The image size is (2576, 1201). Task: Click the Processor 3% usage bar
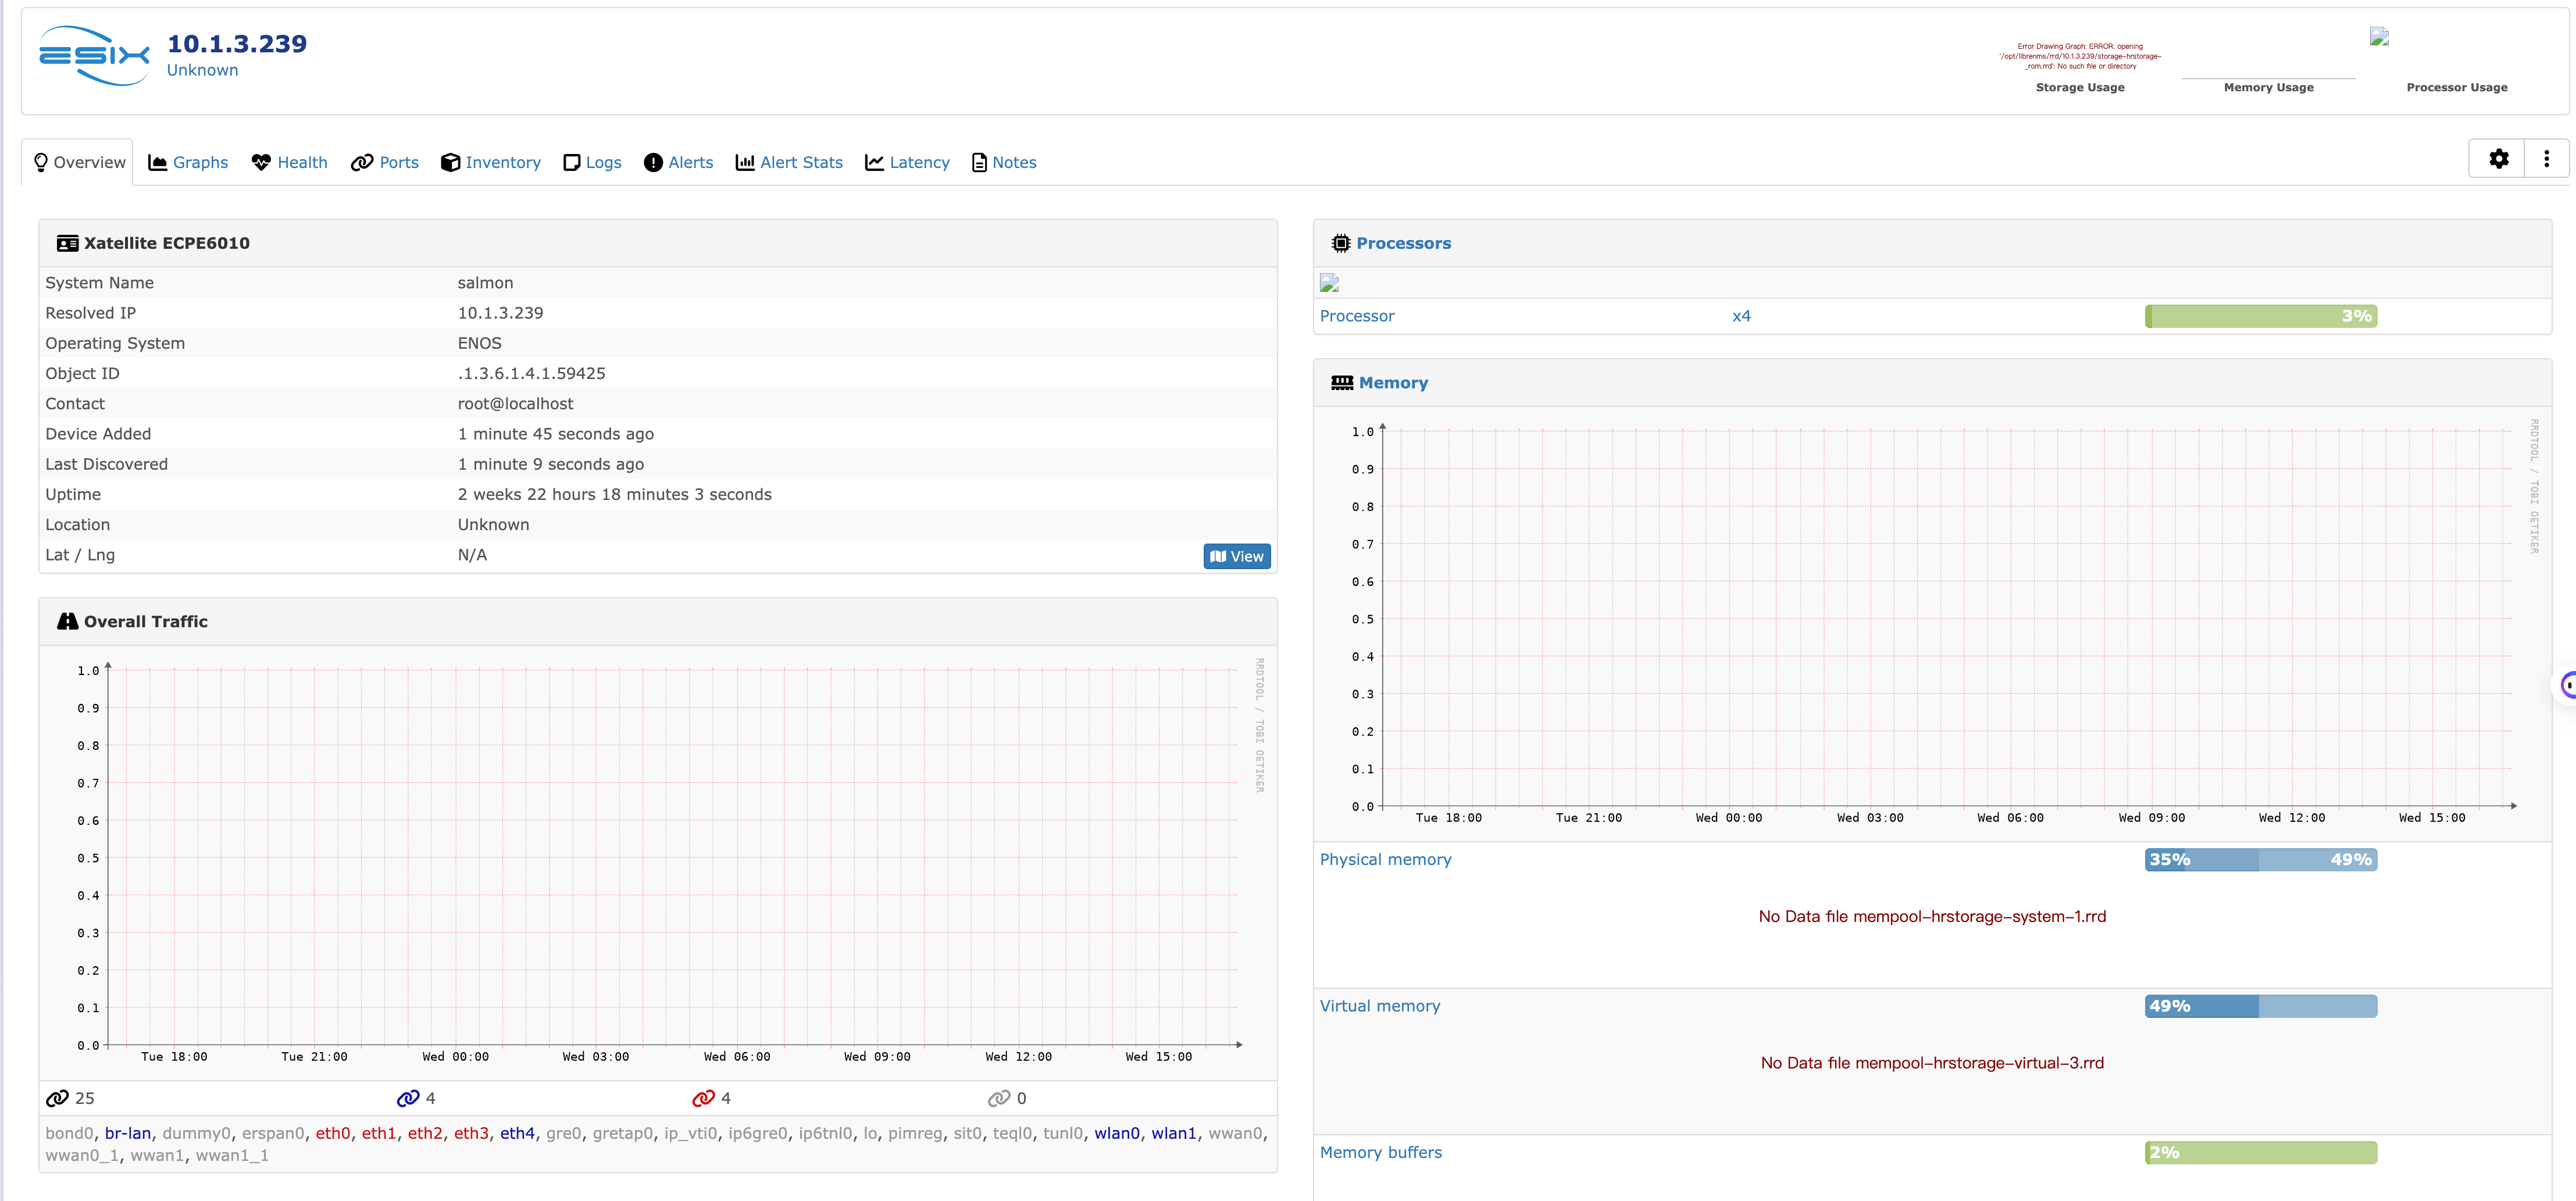tap(2260, 317)
